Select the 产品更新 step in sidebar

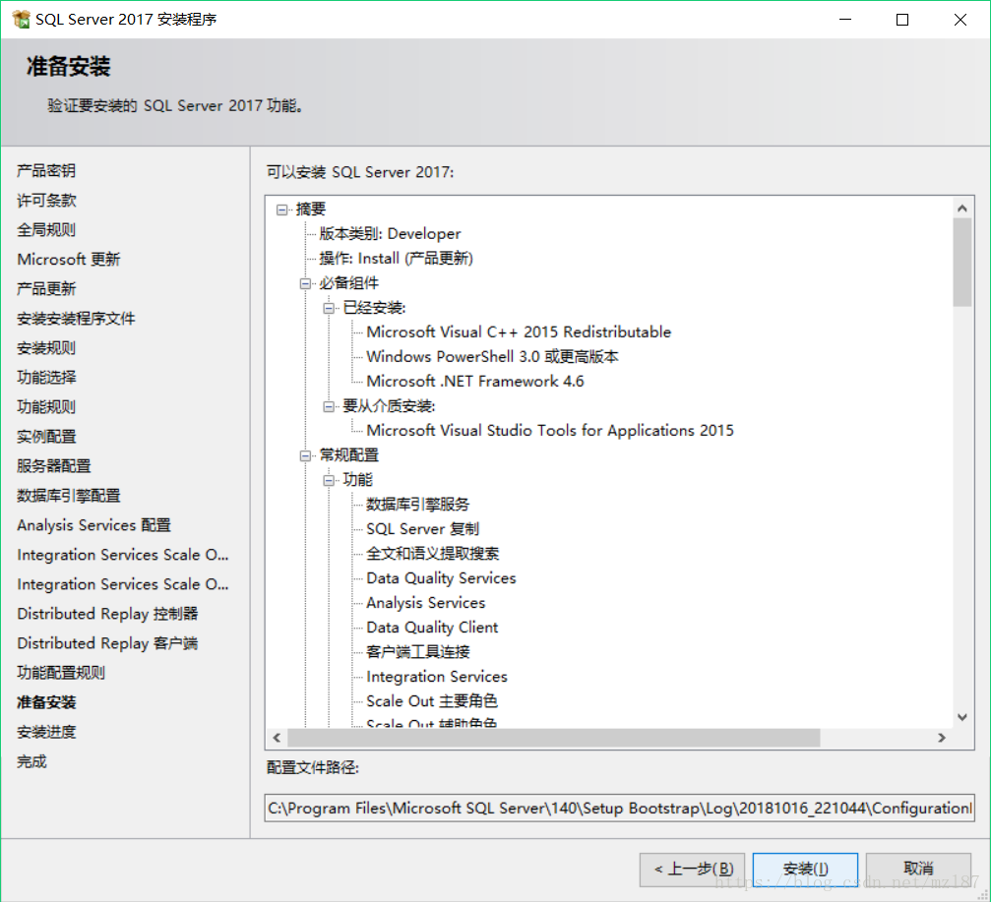(x=46, y=288)
